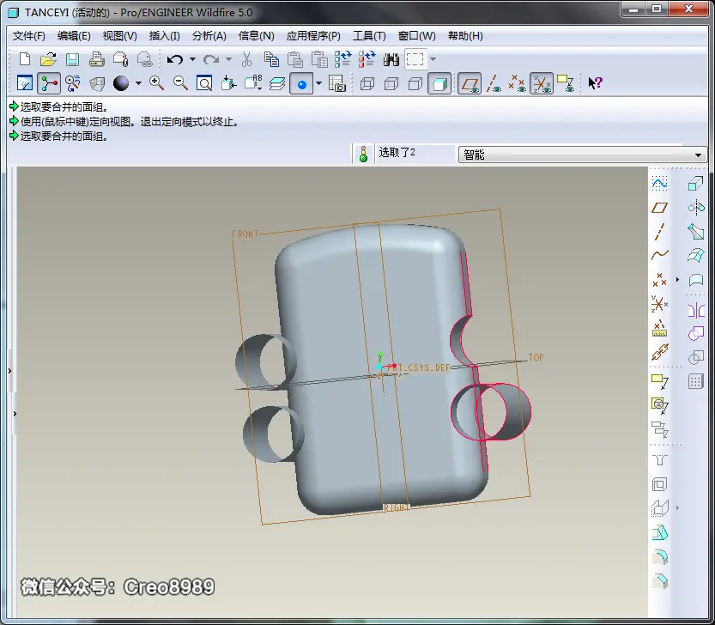715x625 pixels.
Task: Click the Refit view icon
Action: point(203,83)
